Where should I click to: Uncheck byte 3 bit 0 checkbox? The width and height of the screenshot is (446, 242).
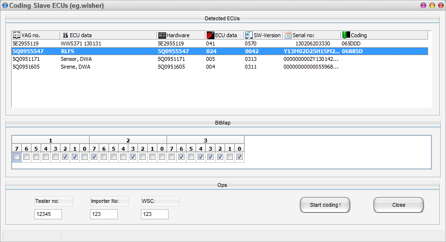point(239,157)
